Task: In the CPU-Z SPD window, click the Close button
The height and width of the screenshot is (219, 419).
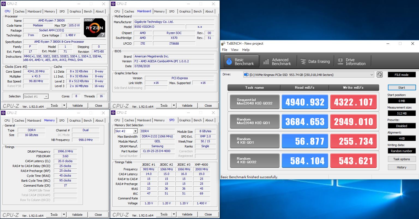Action: [x=208, y=214]
